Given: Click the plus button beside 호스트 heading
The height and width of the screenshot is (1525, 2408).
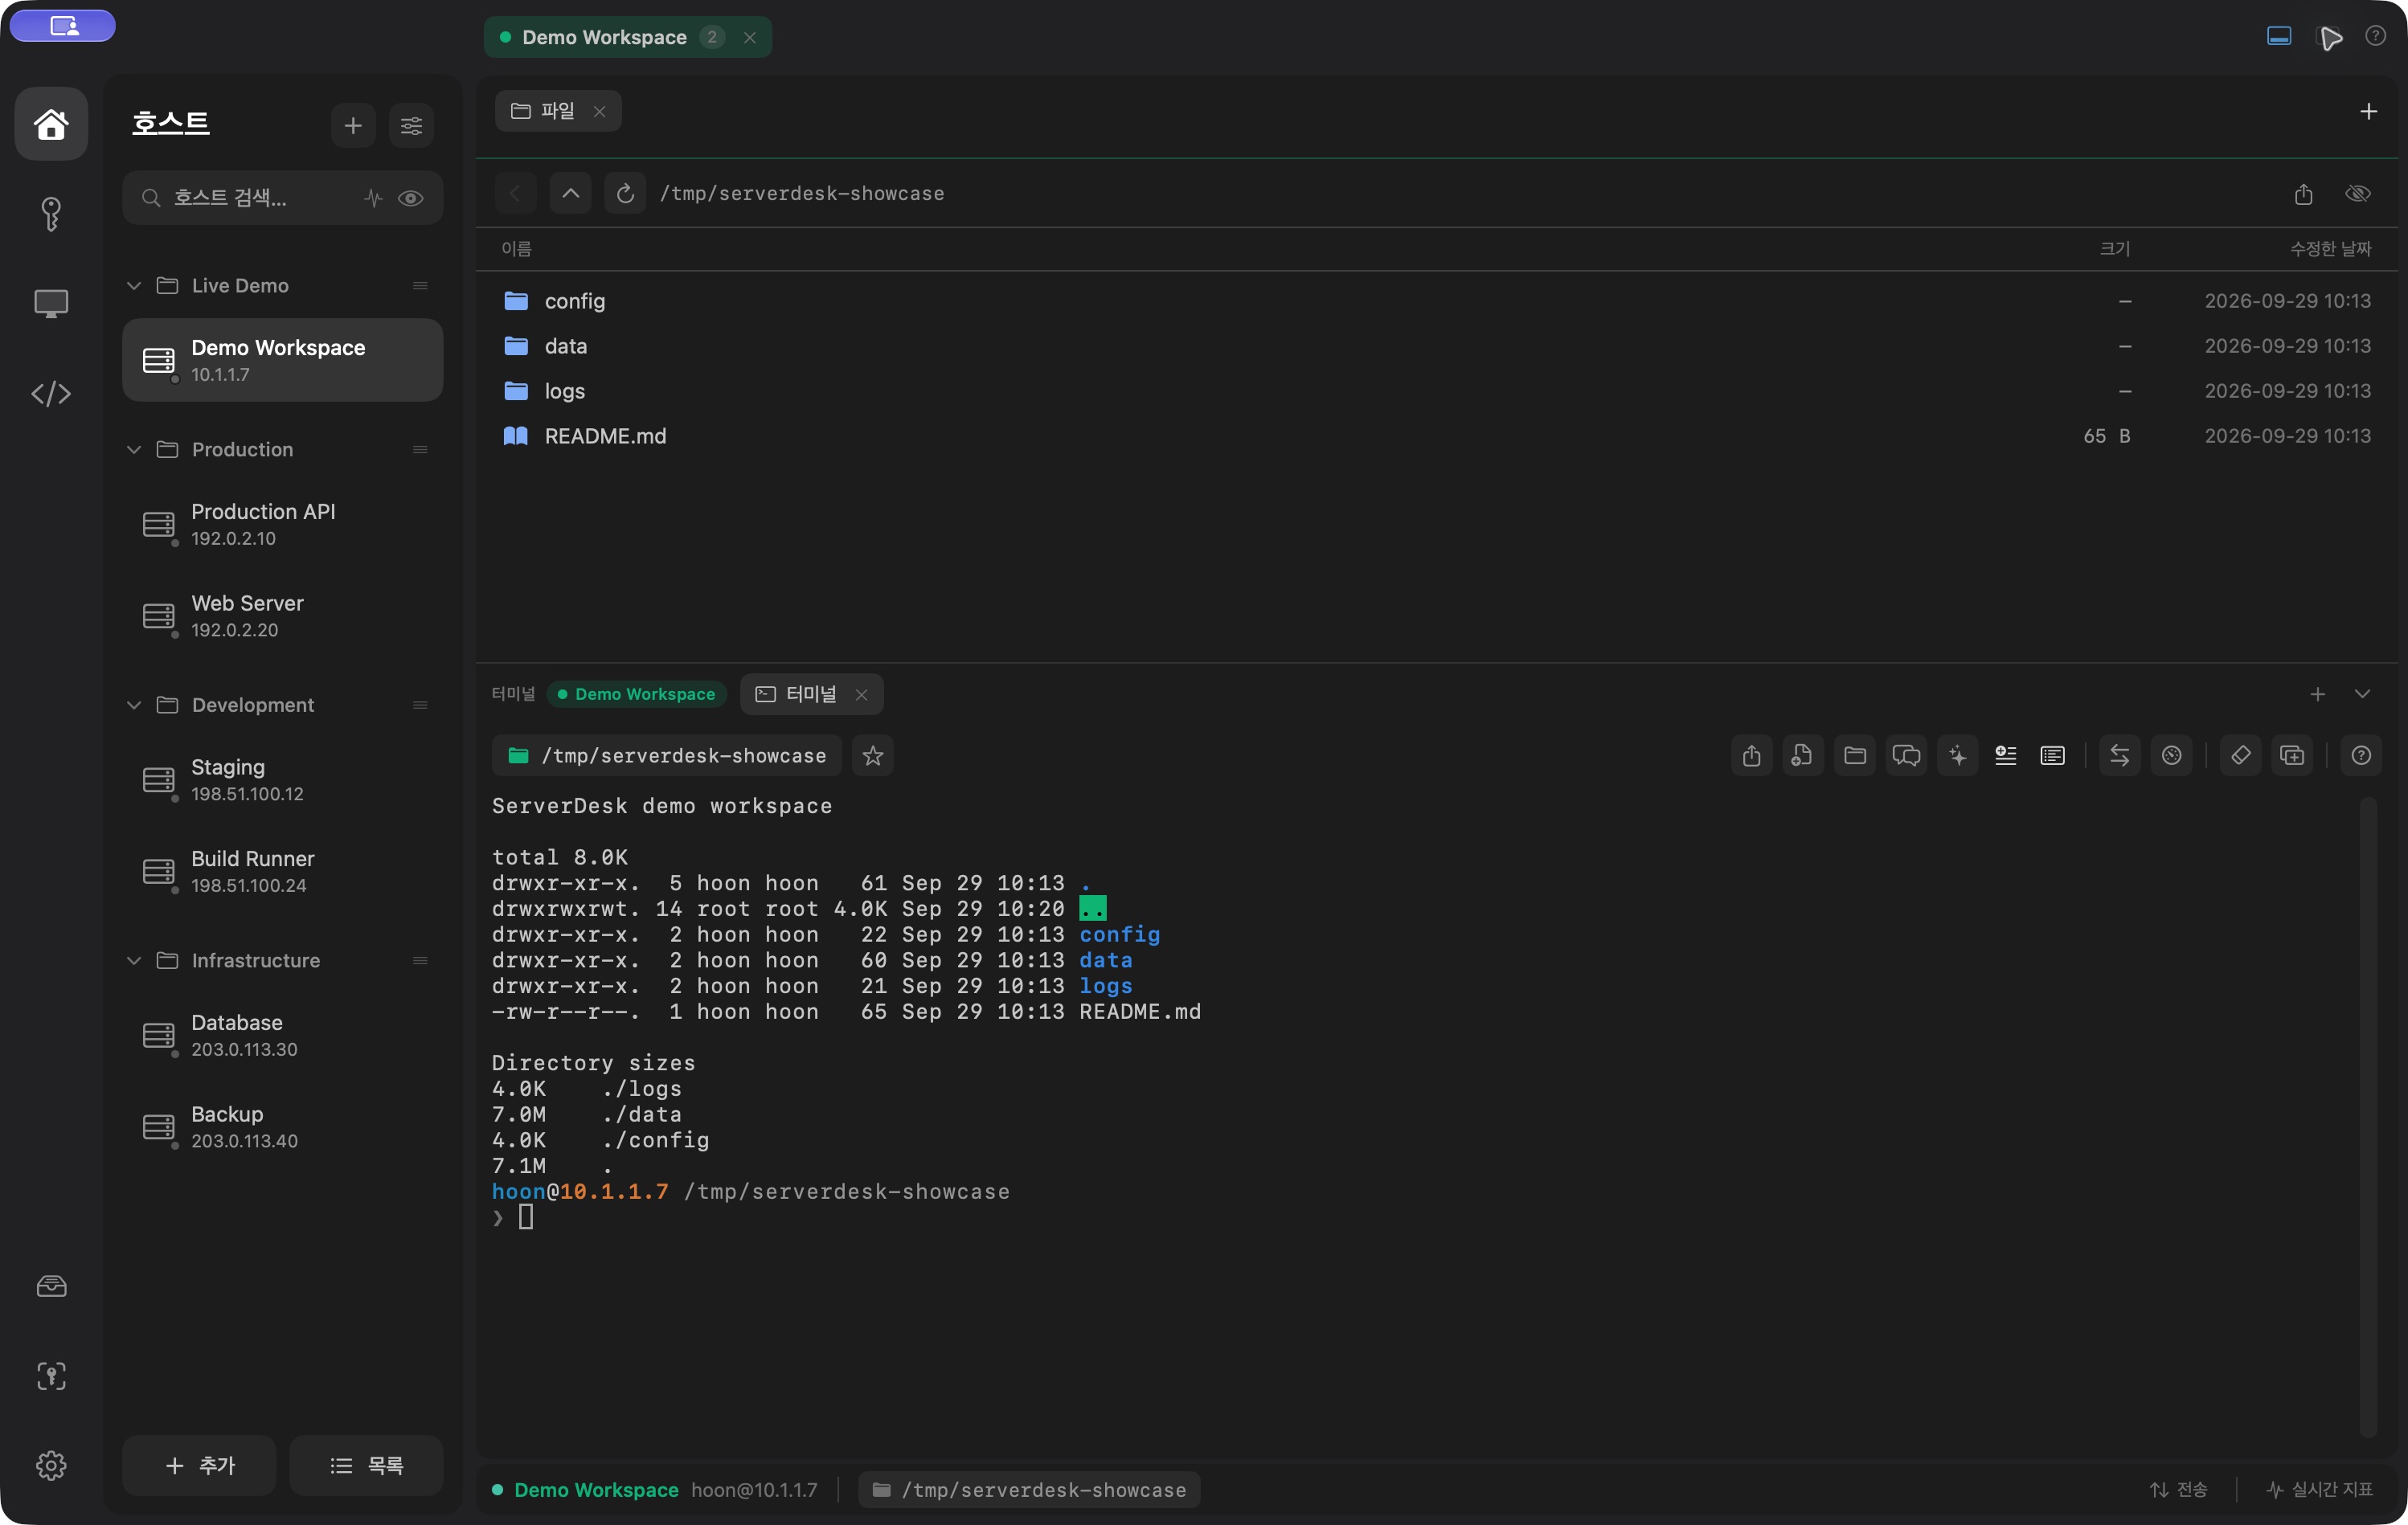Looking at the screenshot, I should coord(353,126).
